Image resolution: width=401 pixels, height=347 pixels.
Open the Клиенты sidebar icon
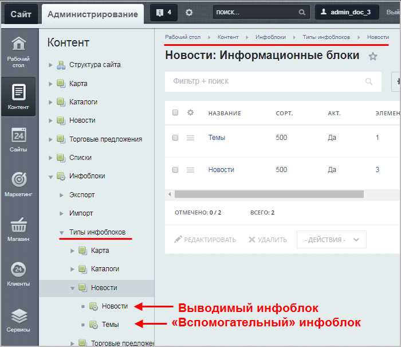pos(18,269)
